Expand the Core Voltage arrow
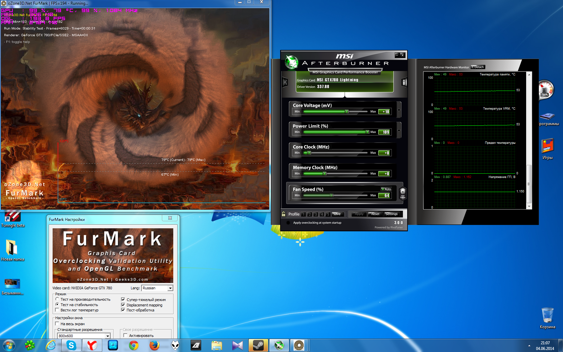 click(x=399, y=110)
